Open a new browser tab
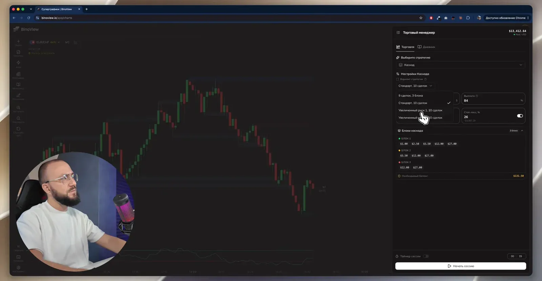The image size is (542, 281). pos(86,9)
